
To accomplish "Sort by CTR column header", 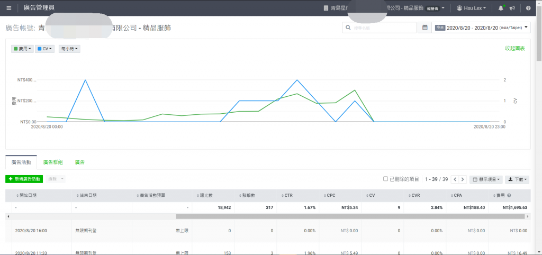I will click(286, 196).
